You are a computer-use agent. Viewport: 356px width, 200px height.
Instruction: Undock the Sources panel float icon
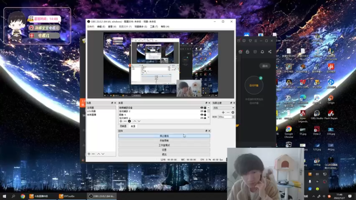[x=206, y=103]
